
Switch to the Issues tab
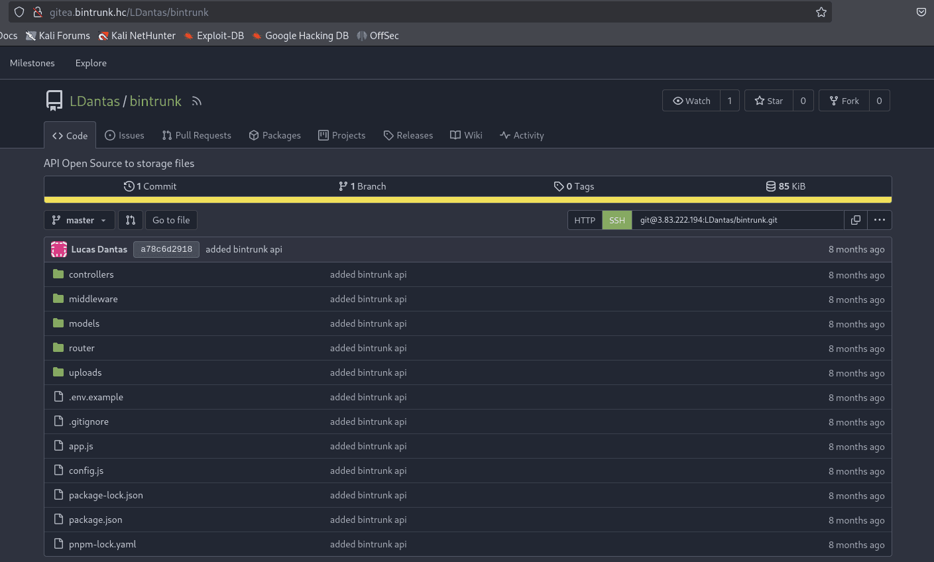tap(125, 135)
